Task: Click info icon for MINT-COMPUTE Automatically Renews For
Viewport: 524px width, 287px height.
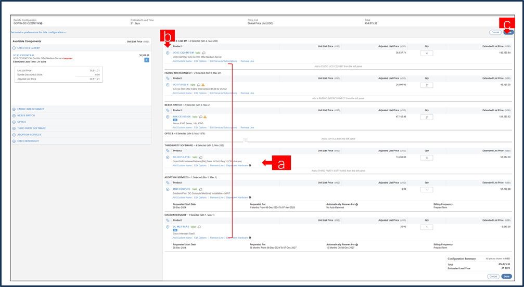Action: coord(356,204)
